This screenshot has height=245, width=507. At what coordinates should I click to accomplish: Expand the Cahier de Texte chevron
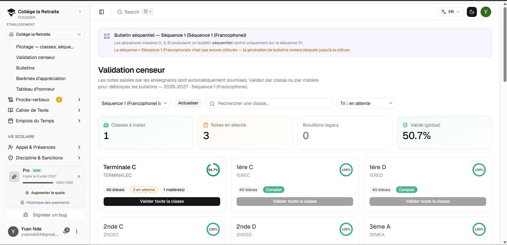click(79, 110)
